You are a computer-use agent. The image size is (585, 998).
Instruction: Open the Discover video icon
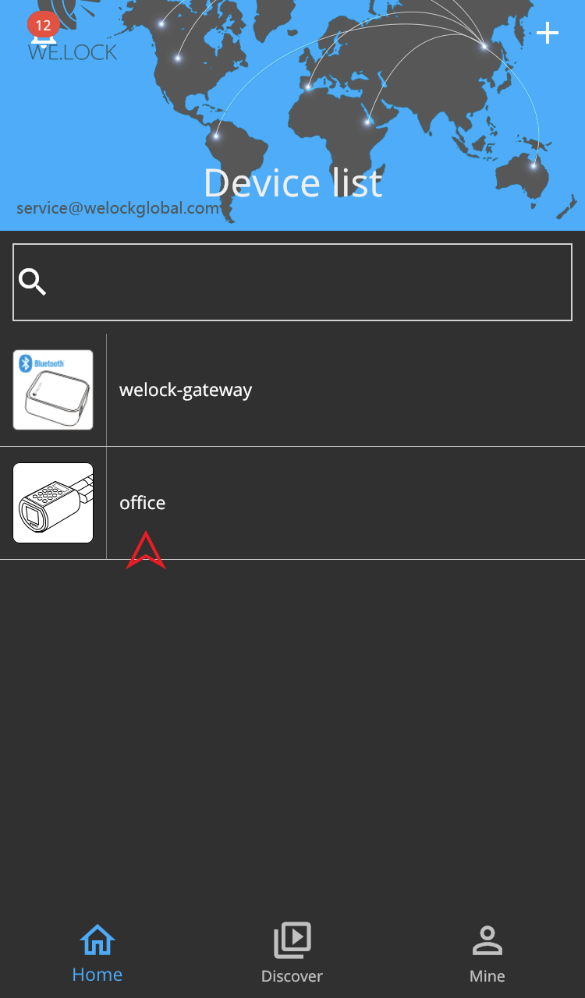coord(292,940)
